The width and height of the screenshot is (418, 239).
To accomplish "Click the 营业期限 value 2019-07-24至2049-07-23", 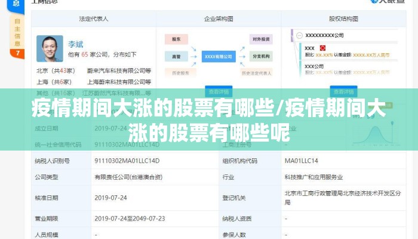I will click(x=130, y=219).
